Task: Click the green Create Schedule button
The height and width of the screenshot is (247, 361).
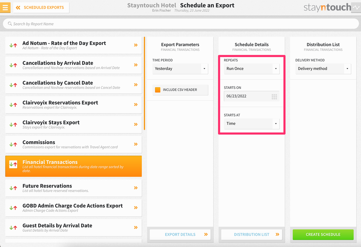Action: (323, 234)
